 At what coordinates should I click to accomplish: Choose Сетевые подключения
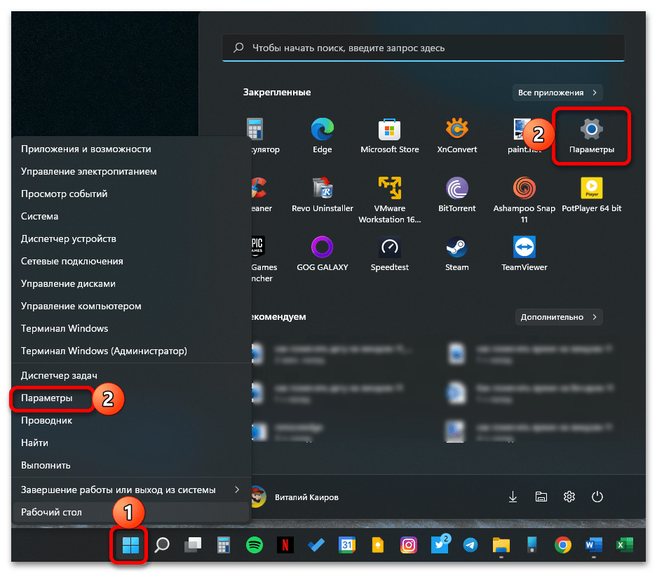131,261
